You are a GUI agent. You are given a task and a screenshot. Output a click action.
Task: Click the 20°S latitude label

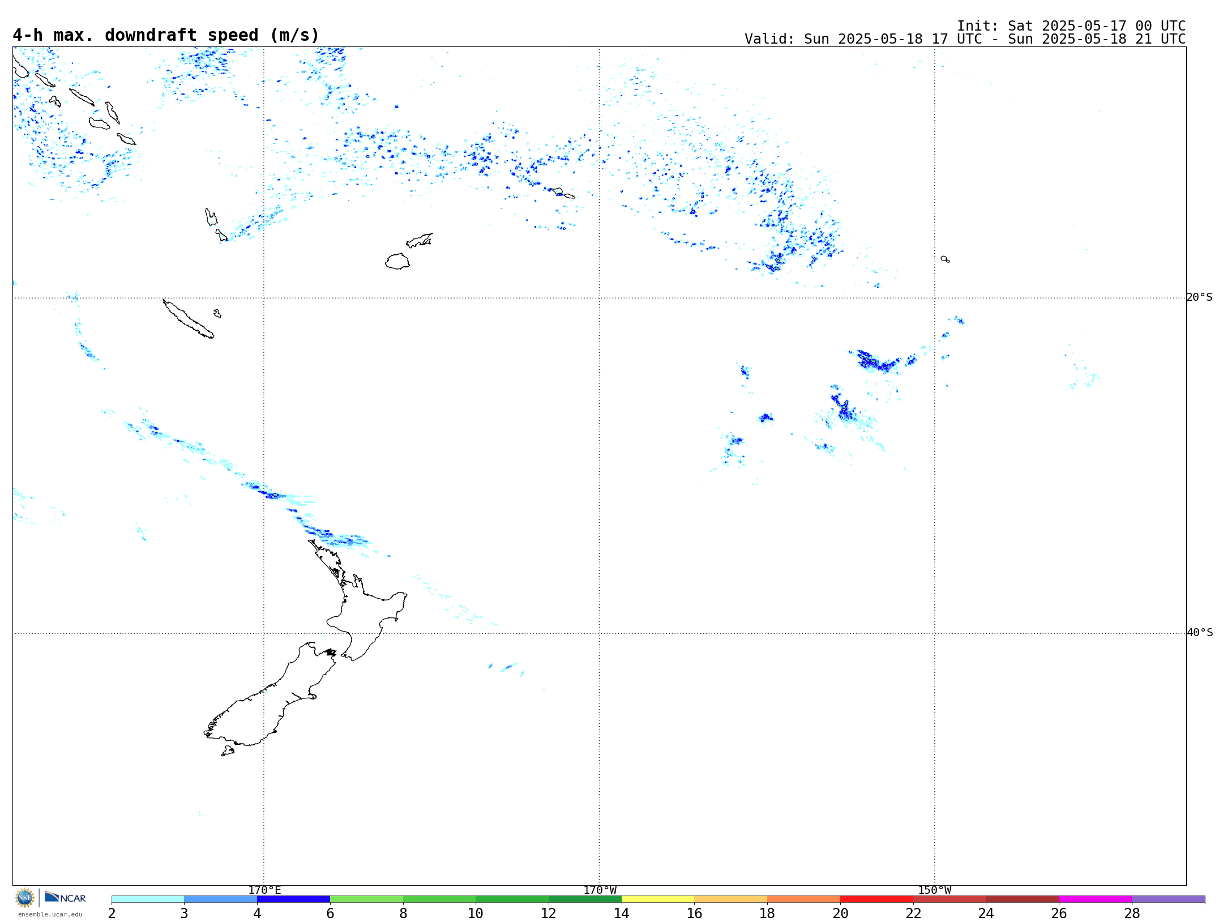pyautogui.click(x=1200, y=297)
